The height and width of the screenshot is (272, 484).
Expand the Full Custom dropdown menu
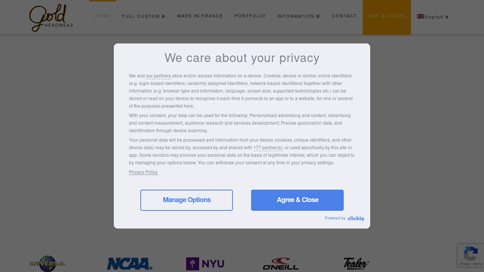[x=143, y=16]
